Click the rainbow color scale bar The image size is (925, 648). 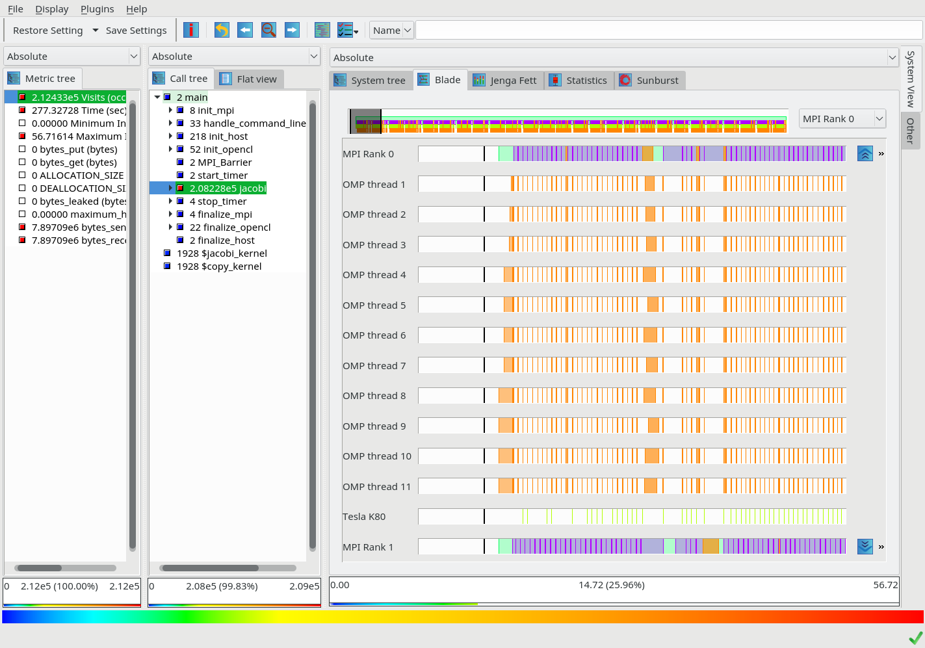[462, 616]
